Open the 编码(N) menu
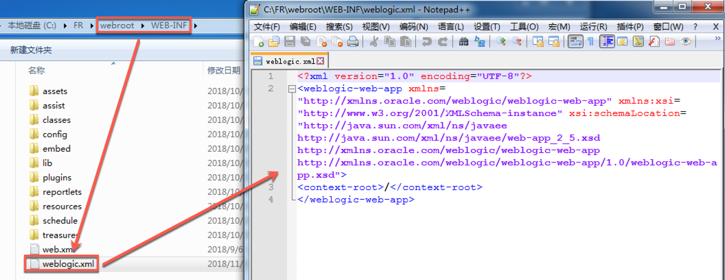Image resolution: width=725 pixels, height=280 pixels. pos(414,27)
